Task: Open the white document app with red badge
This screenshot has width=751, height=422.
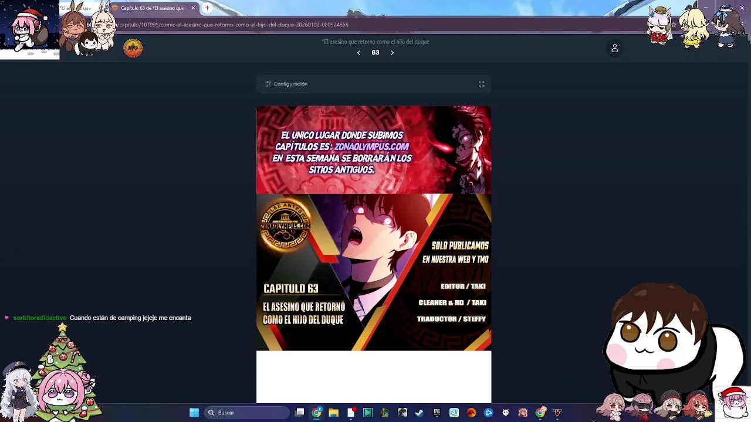Action: click(x=351, y=413)
